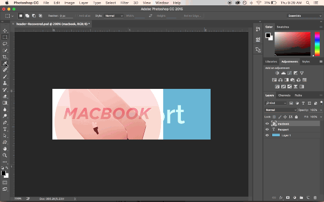Select Subtract from selection mode button
The height and width of the screenshot is (202, 324).
34,16
